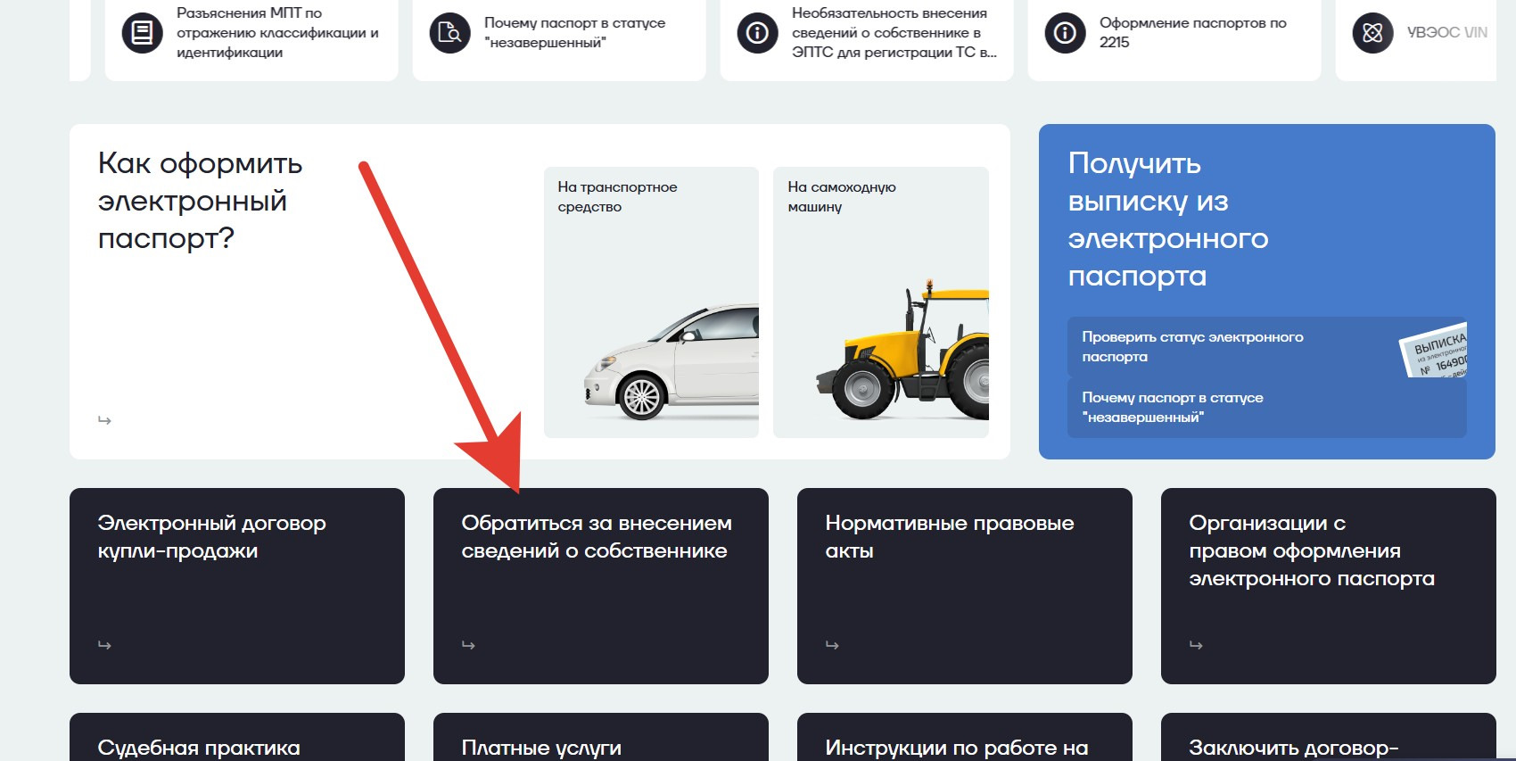The width and height of the screenshot is (1516, 761).
Task: Open the Платные услуги card
Action: coord(601,738)
